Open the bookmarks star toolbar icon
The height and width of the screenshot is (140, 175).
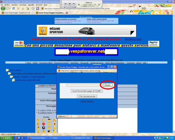coord(38,8)
